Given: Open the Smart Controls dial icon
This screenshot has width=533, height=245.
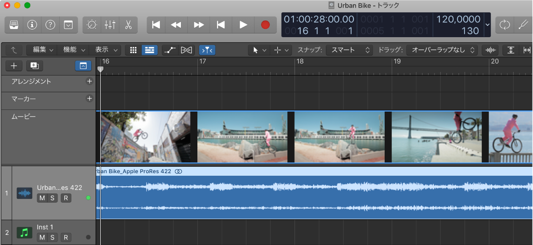Looking at the screenshot, I should coord(92,25).
